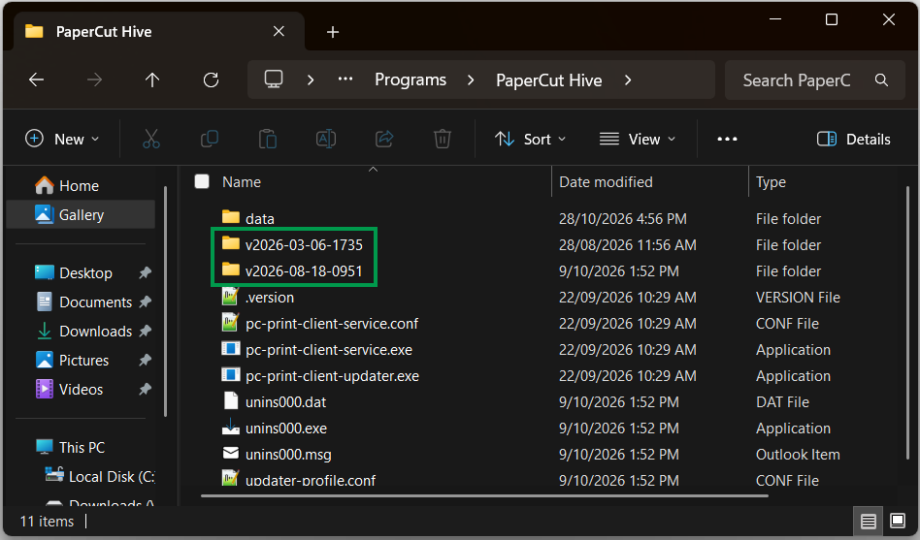Click the Forward navigation arrow

pyautogui.click(x=94, y=79)
